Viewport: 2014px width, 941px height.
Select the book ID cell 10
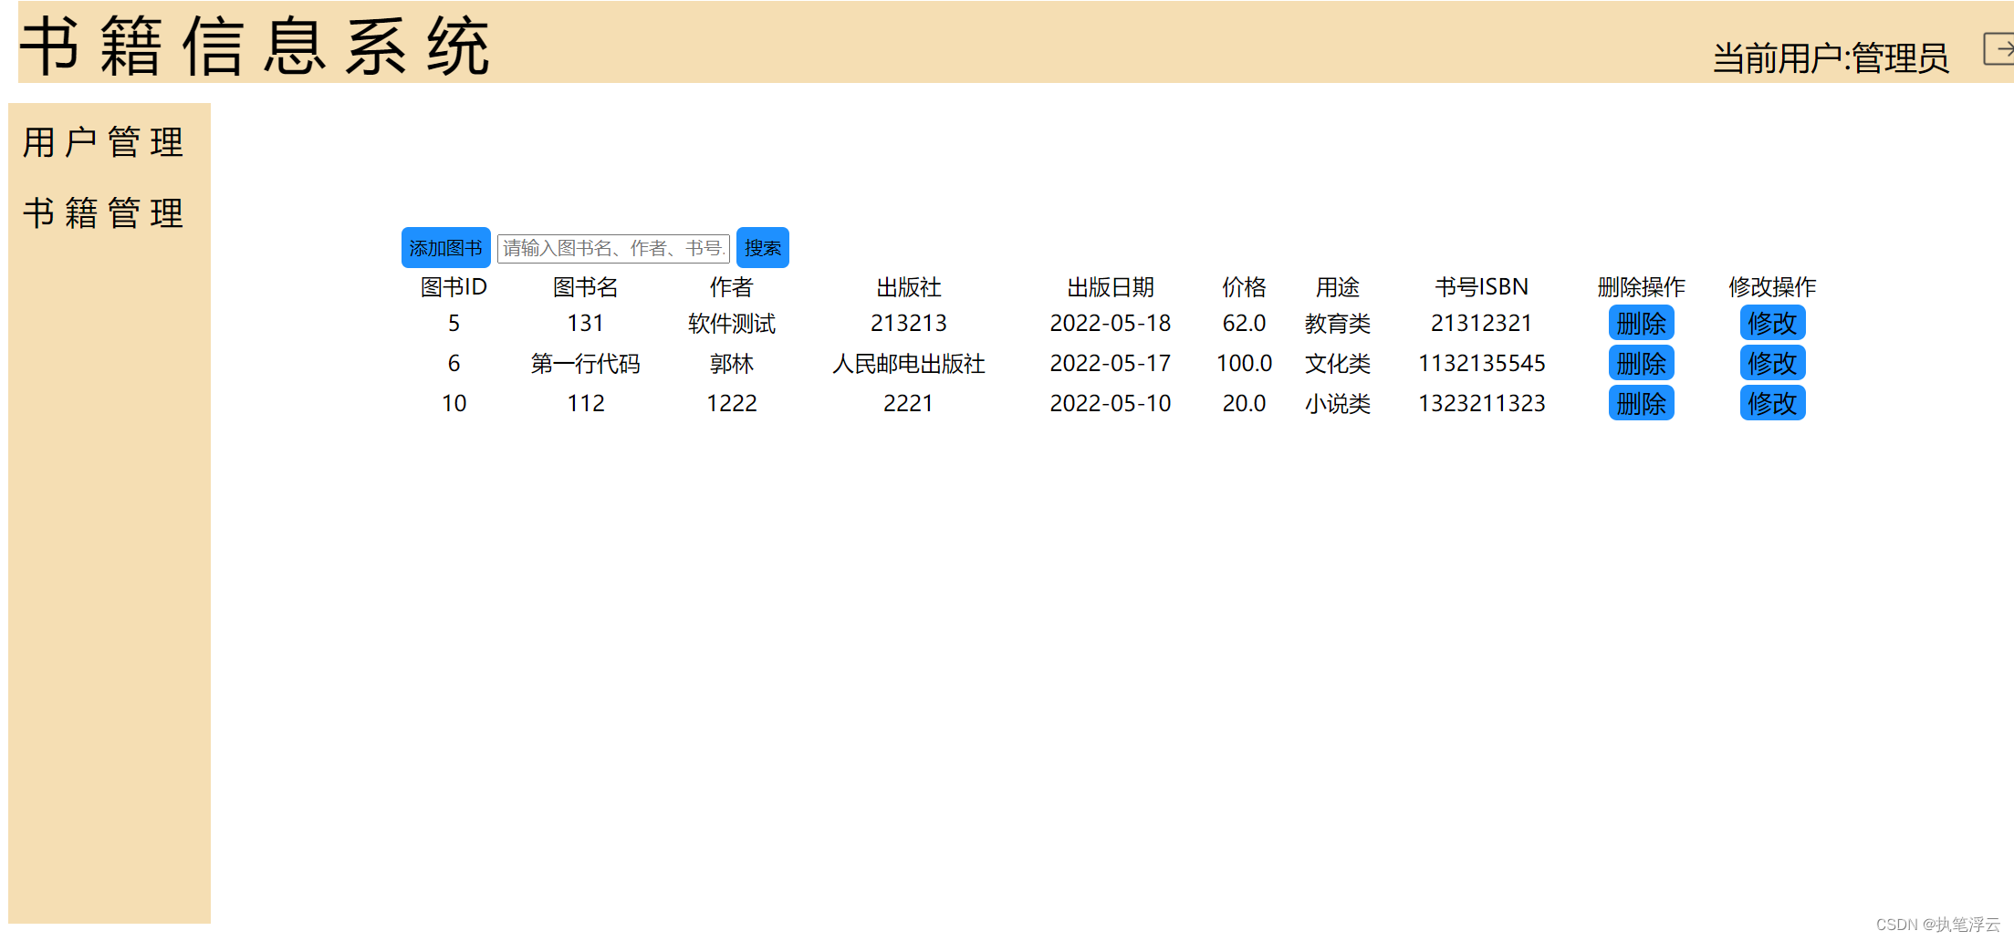454,404
